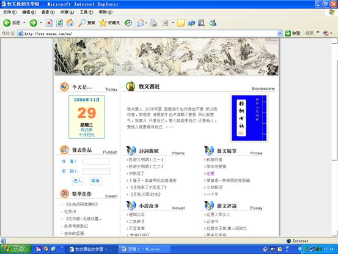Open the 一个字 prose link

212,194
